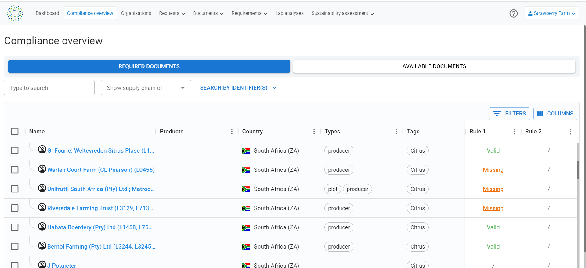The width and height of the screenshot is (586, 268).
Task: Click the table's vertical scrollbar thumb
Action: point(578,170)
